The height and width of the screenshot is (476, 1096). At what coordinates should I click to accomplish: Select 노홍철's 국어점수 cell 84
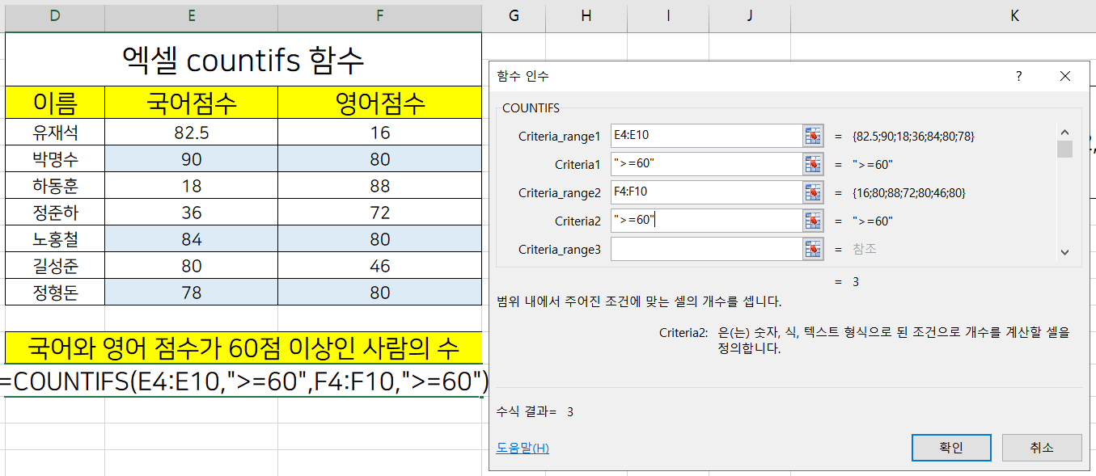pyautogui.click(x=192, y=239)
